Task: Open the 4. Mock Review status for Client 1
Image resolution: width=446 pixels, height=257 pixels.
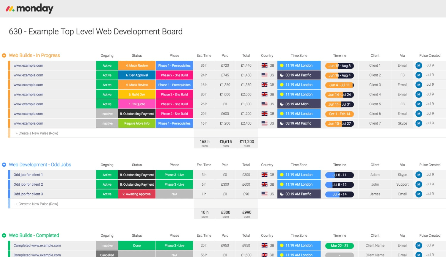Action: tap(137, 65)
